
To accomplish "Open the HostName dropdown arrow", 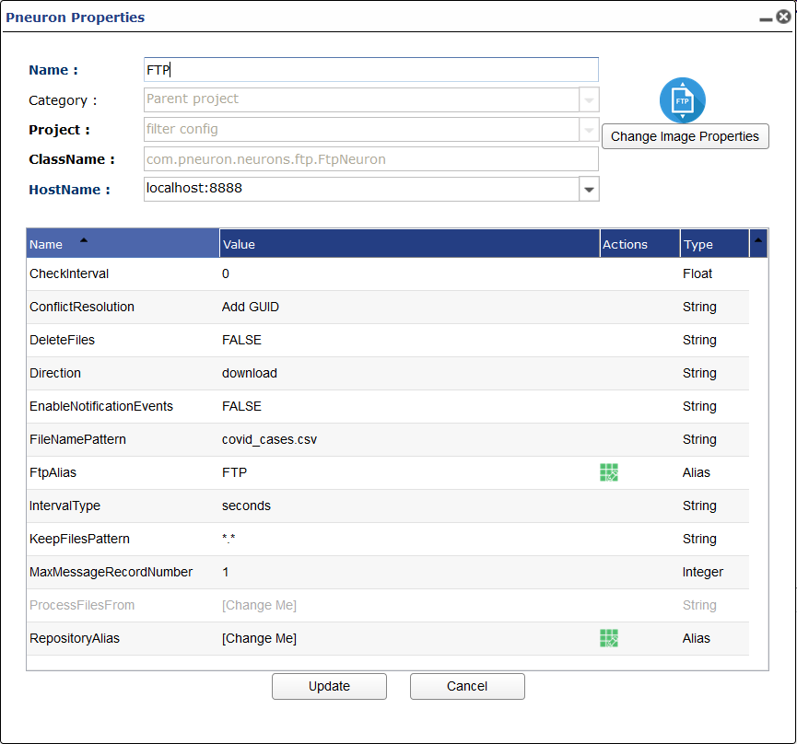I will 589,190.
